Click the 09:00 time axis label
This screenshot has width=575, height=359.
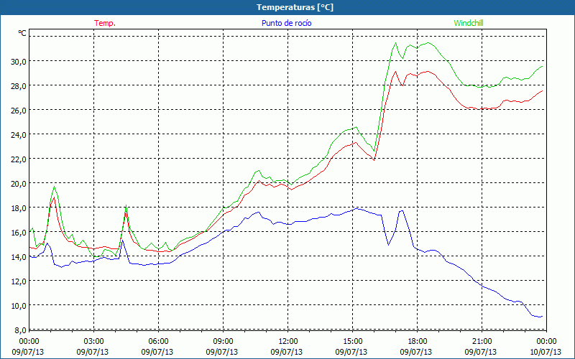223,342
